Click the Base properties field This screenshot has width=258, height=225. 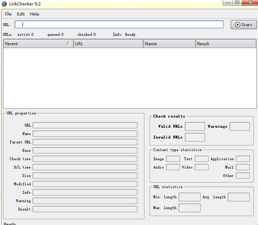pos(85,151)
